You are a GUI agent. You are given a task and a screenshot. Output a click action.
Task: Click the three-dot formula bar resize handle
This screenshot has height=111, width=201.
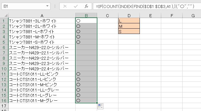point(55,6)
